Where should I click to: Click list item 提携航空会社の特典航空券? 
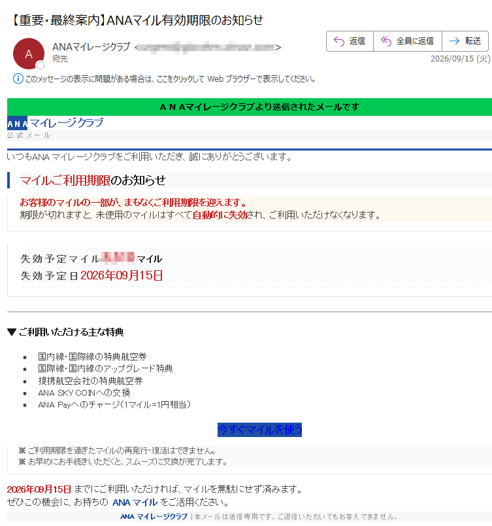click(x=90, y=381)
